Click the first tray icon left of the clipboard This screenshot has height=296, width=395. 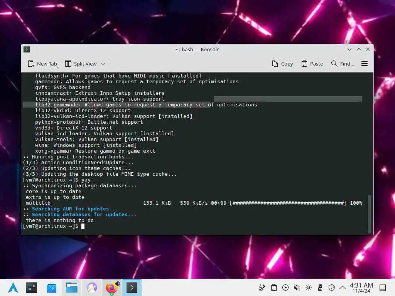click(262, 288)
